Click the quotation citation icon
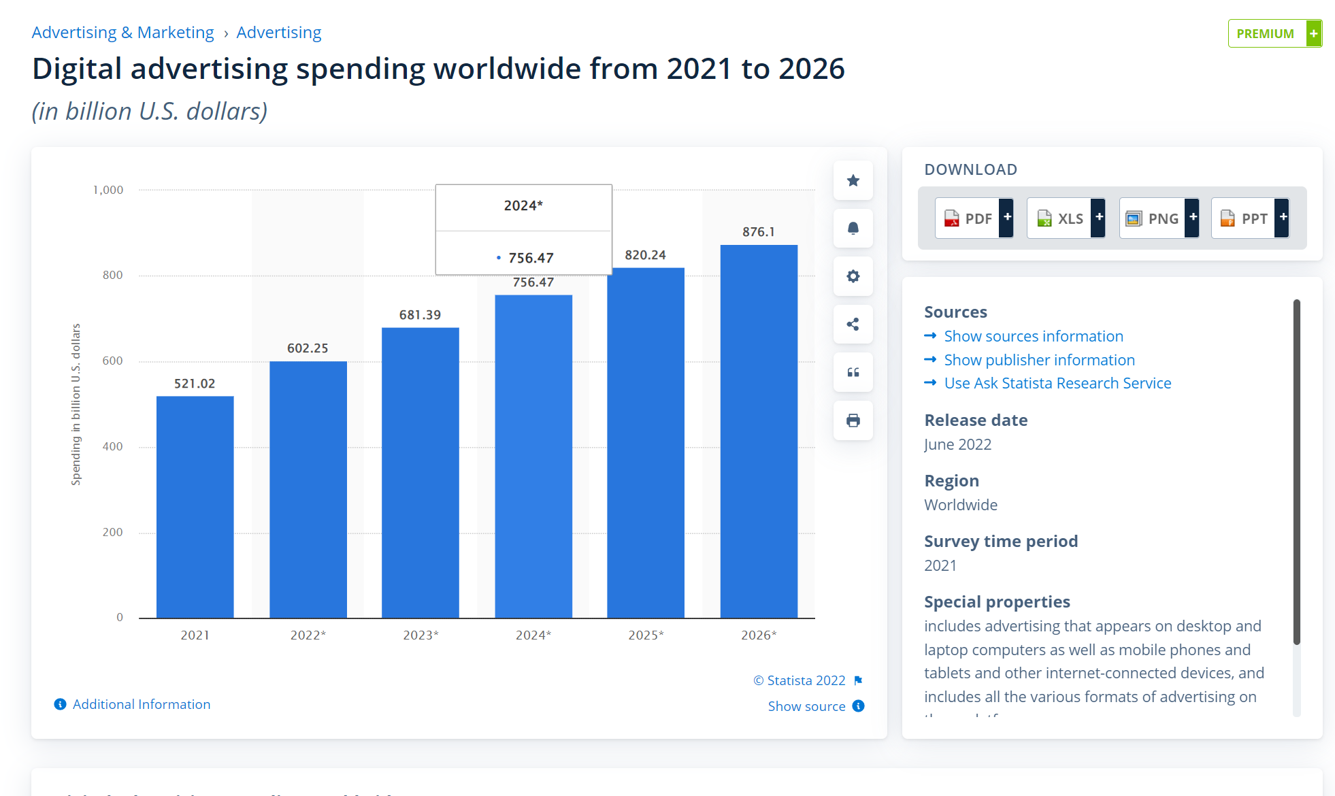 (x=853, y=372)
